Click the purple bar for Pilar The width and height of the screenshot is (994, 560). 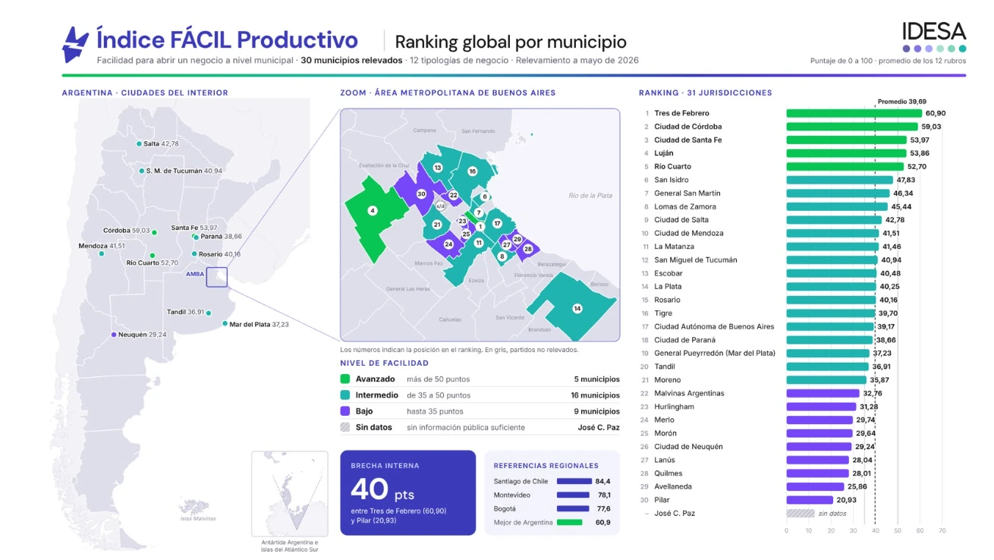coord(810,500)
